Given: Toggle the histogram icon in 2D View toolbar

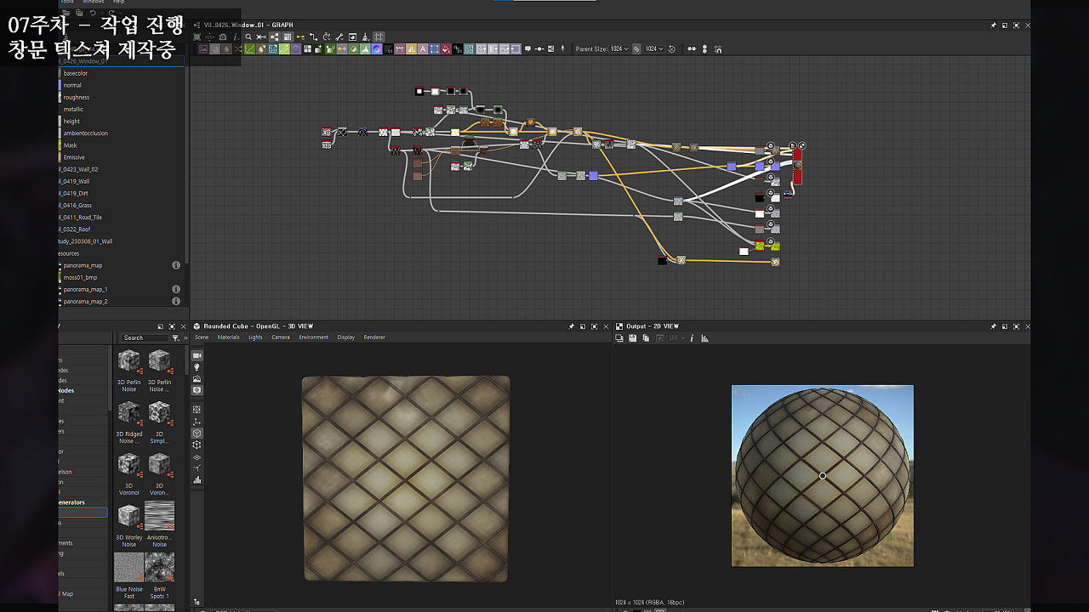Looking at the screenshot, I should click(704, 338).
